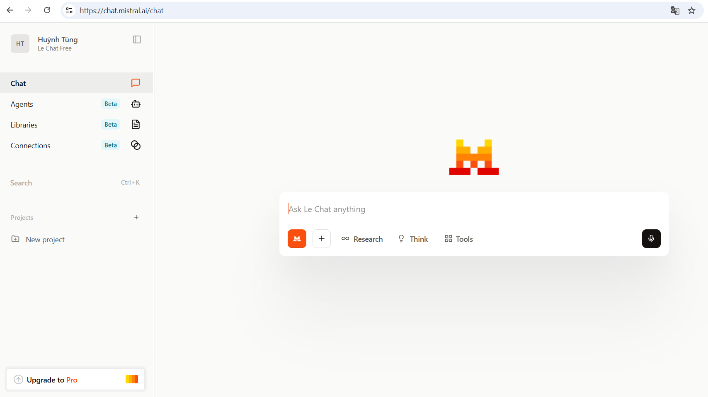Open the Search field in sidebar
The image size is (708, 397).
tap(76, 183)
